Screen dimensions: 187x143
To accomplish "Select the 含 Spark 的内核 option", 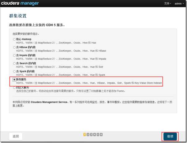I will click(14, 71).
